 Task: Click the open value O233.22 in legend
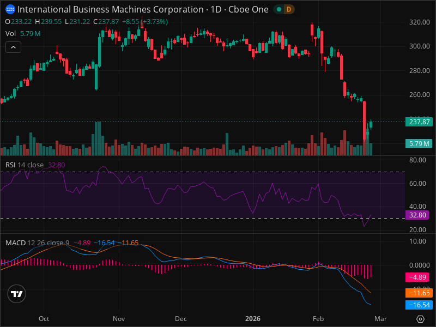tap(19, 21)
